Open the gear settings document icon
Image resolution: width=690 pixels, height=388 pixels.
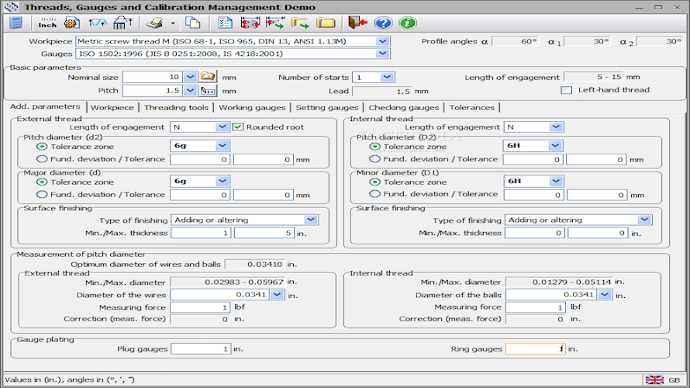pos(72,23)
